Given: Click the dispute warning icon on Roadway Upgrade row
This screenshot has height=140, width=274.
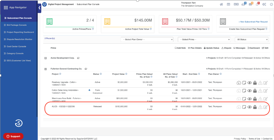Looking at the screenshot, I should (260, 83).
